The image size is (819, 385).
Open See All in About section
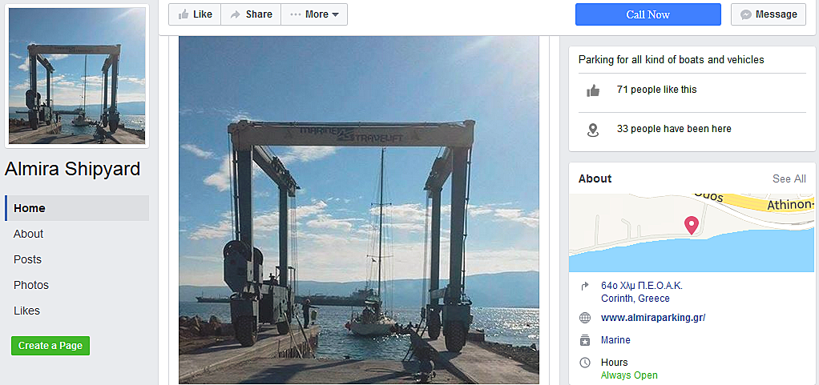click(789, 179)
